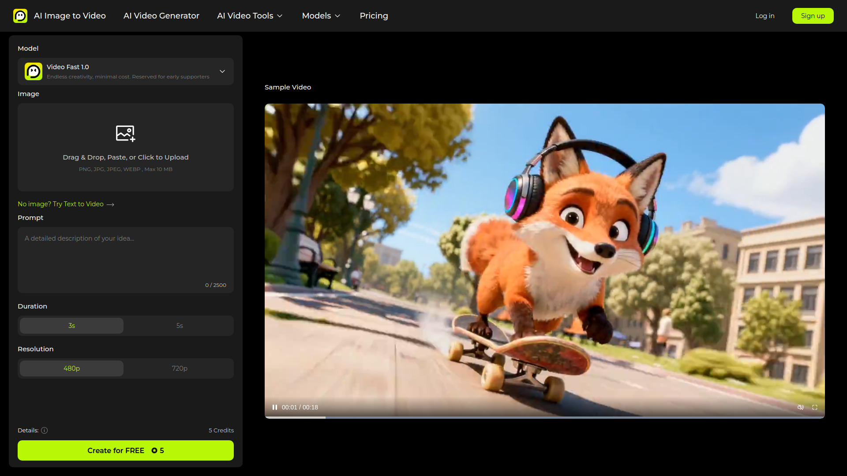Keep 480p resolution selected
847x476 pixels.
pyautogui.click(x=71, y=368)
